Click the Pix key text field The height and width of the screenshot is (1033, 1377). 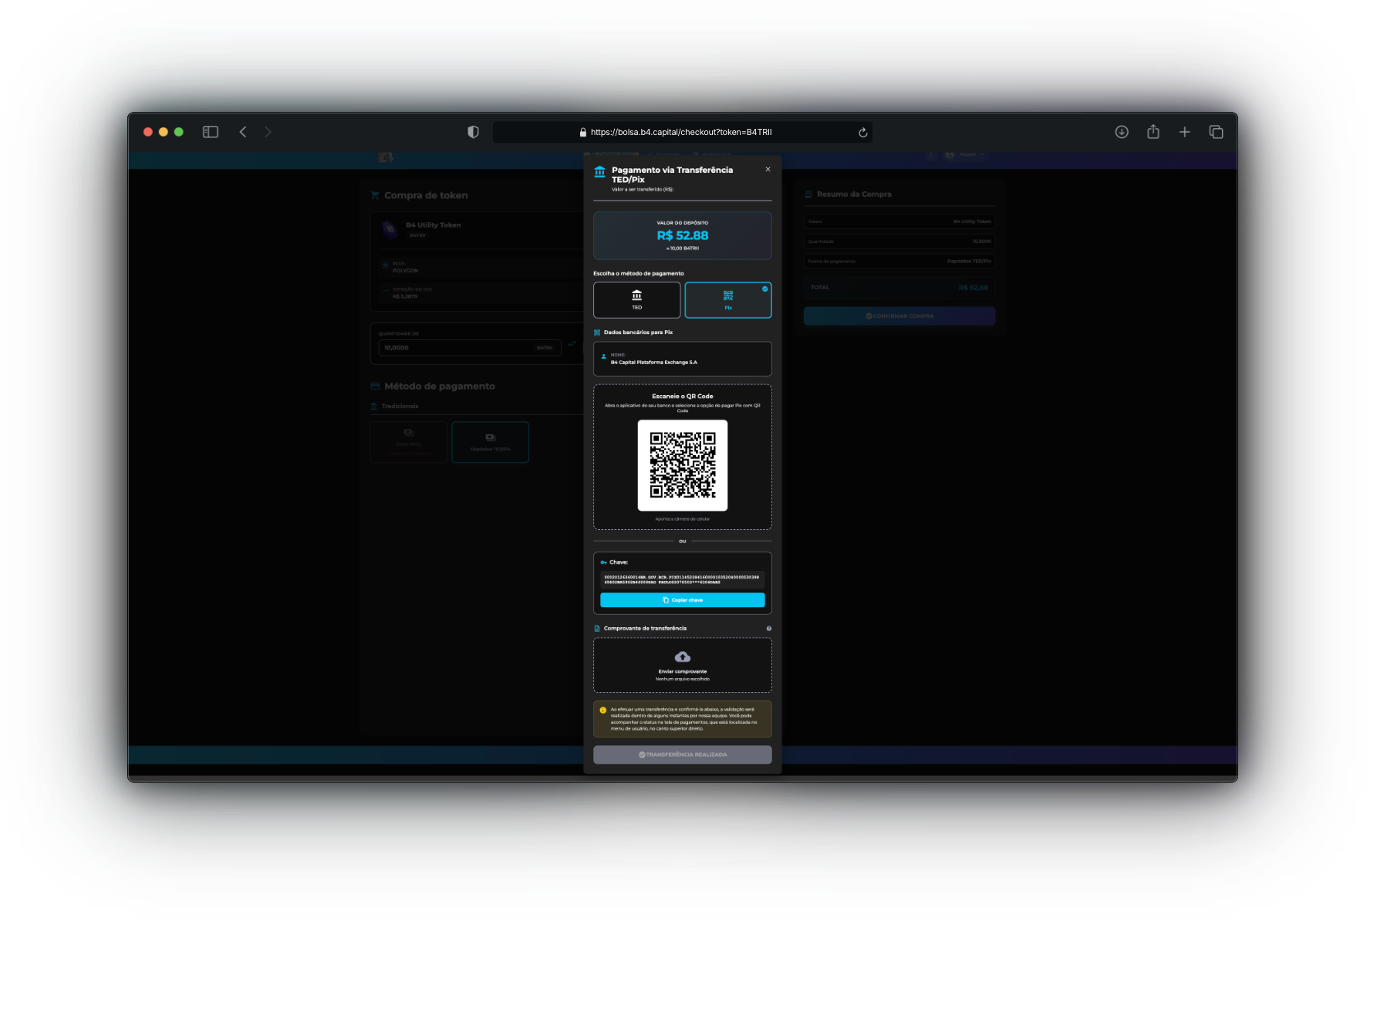tap(682, 579)
